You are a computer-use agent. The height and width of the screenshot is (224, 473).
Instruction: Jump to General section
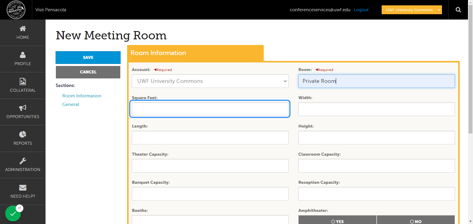[x=70, y=104]
